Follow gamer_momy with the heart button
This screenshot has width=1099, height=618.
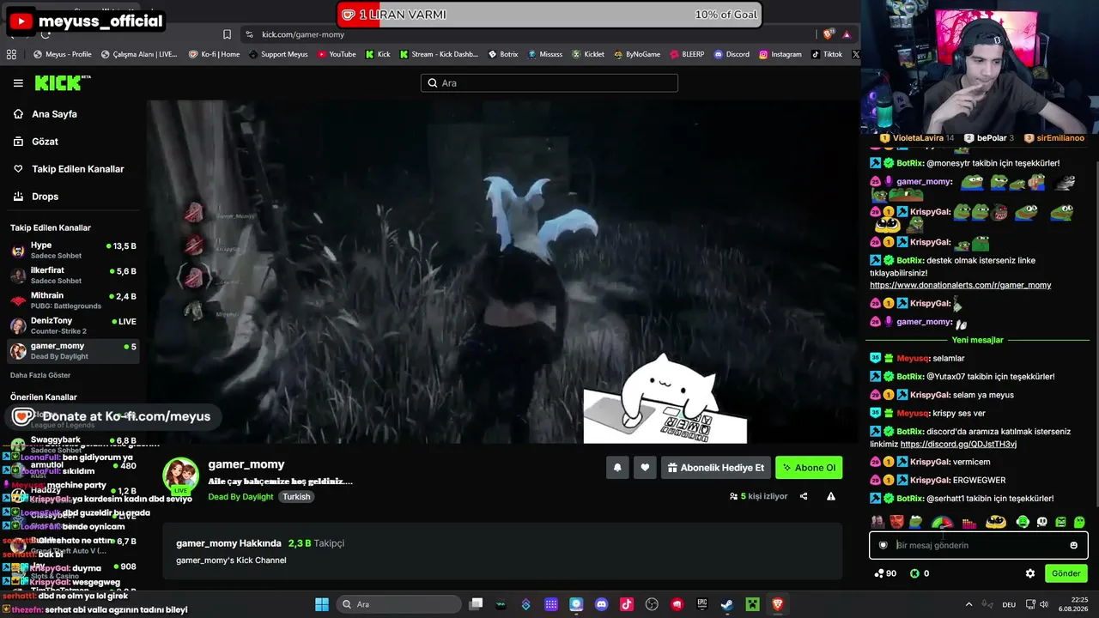645,468
